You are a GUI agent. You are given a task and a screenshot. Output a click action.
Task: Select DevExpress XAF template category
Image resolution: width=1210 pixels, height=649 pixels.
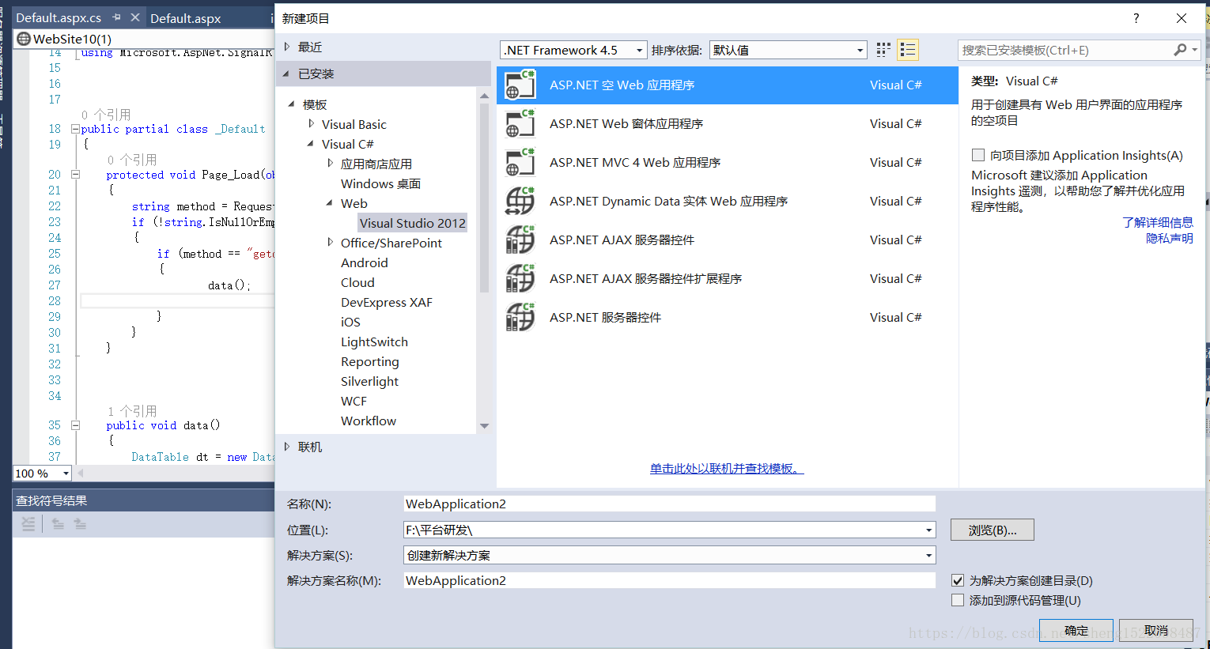point(387,302)
